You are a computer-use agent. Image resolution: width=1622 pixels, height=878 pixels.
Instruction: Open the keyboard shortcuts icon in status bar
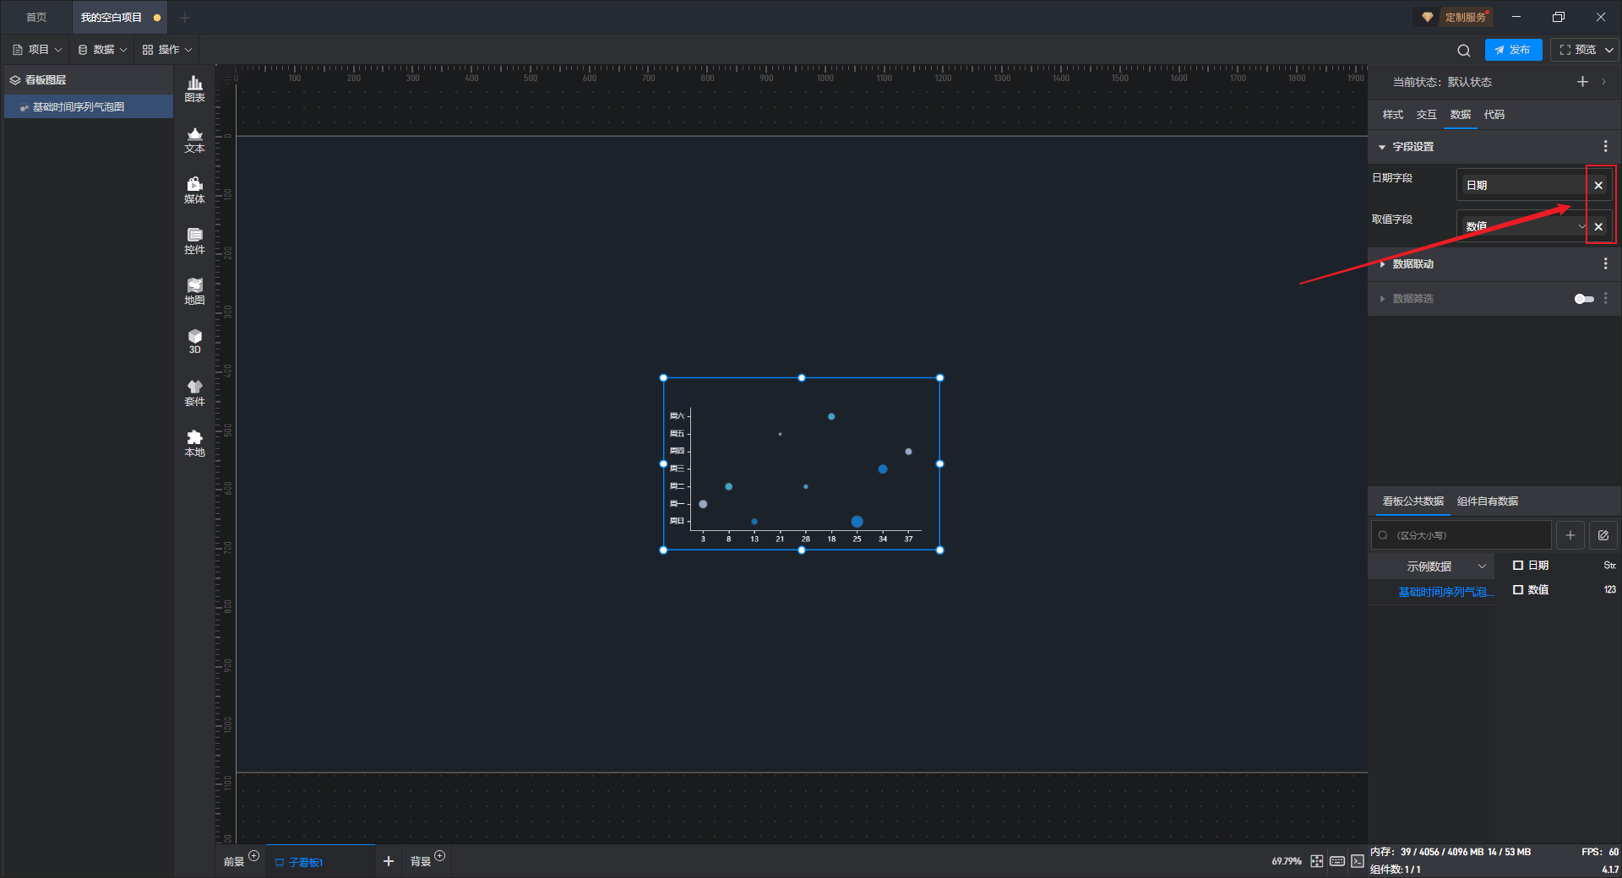1336,861
